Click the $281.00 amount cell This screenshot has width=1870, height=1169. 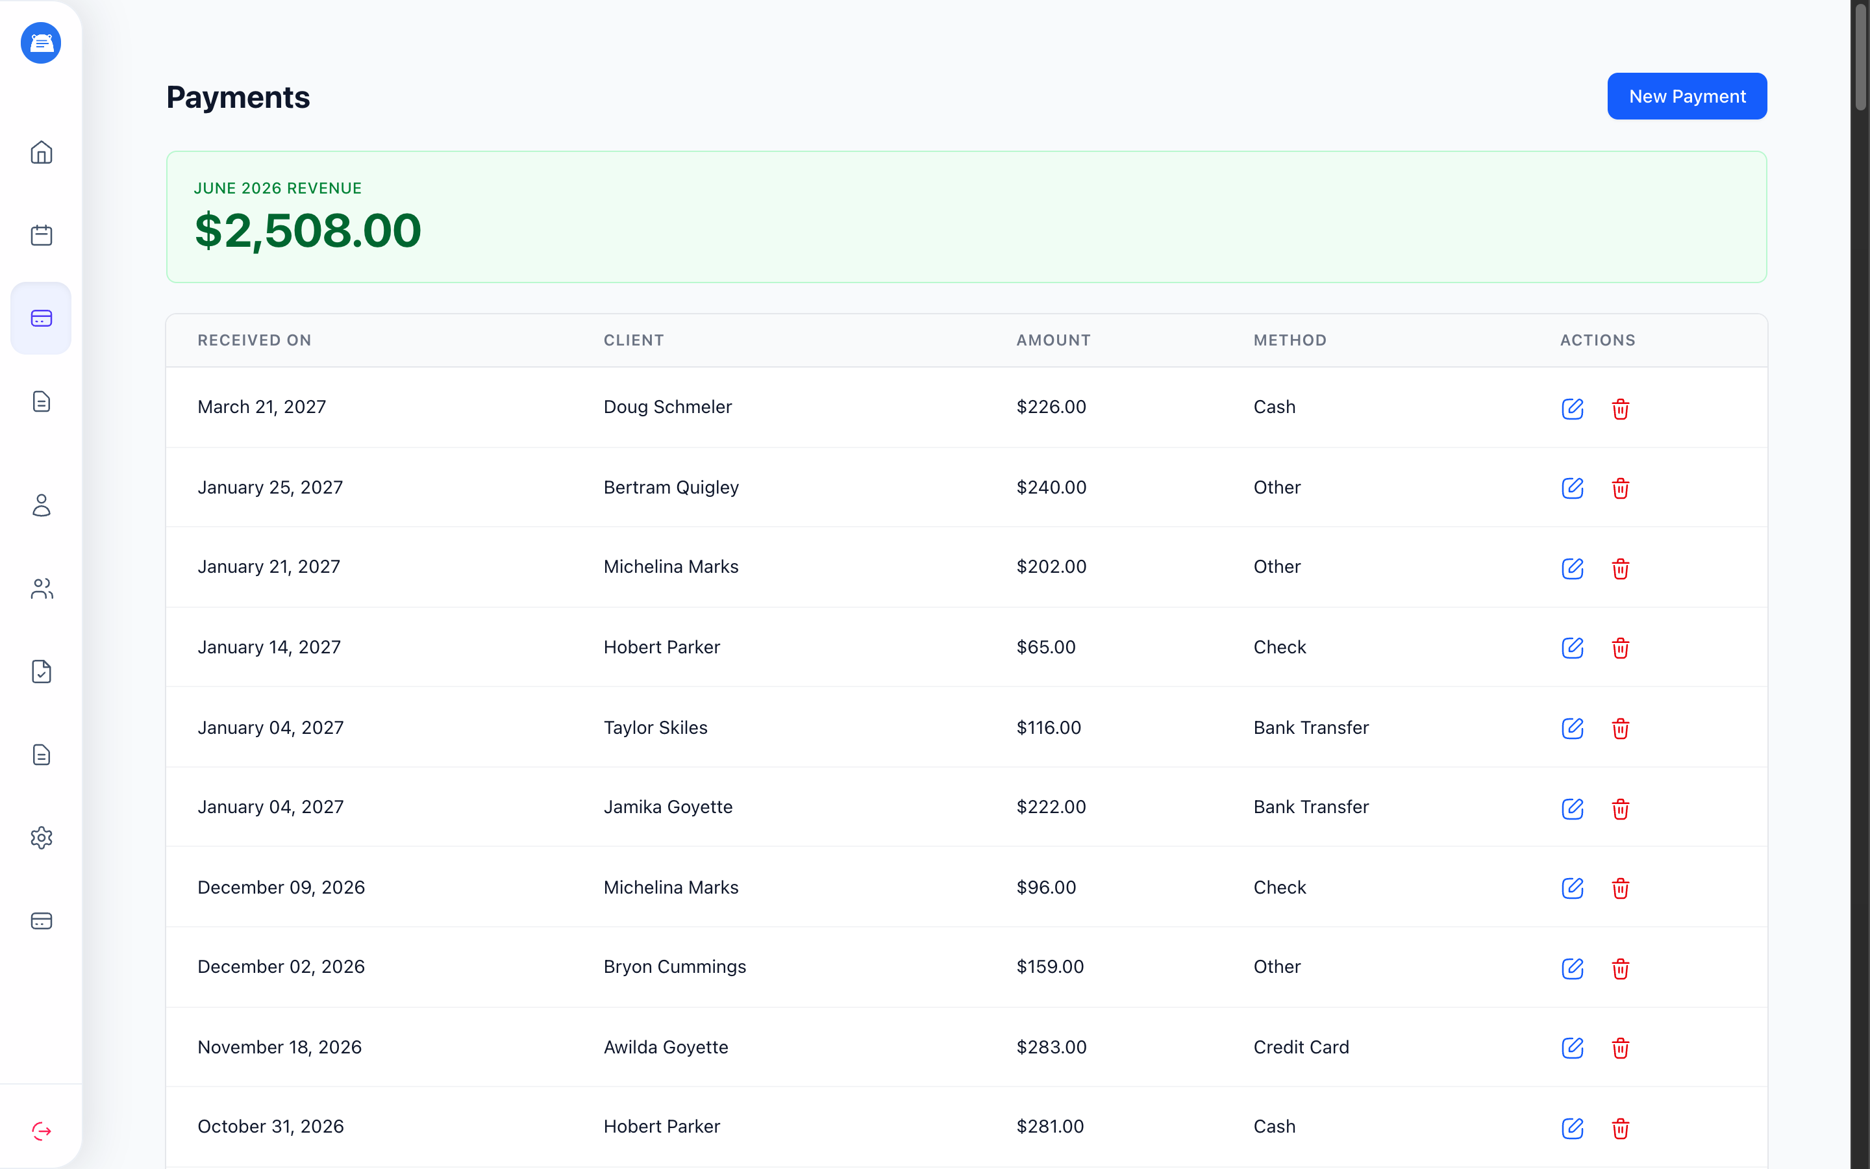[x=1050, y=1127]
